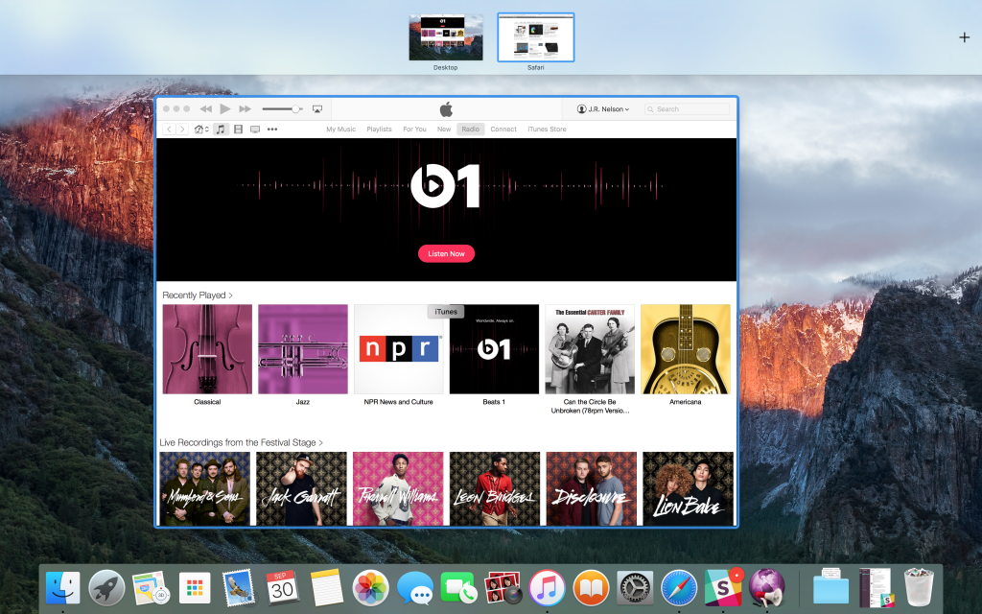
Task: Open Launchpad rocket icon in Dock
Action: click(106, 588)
